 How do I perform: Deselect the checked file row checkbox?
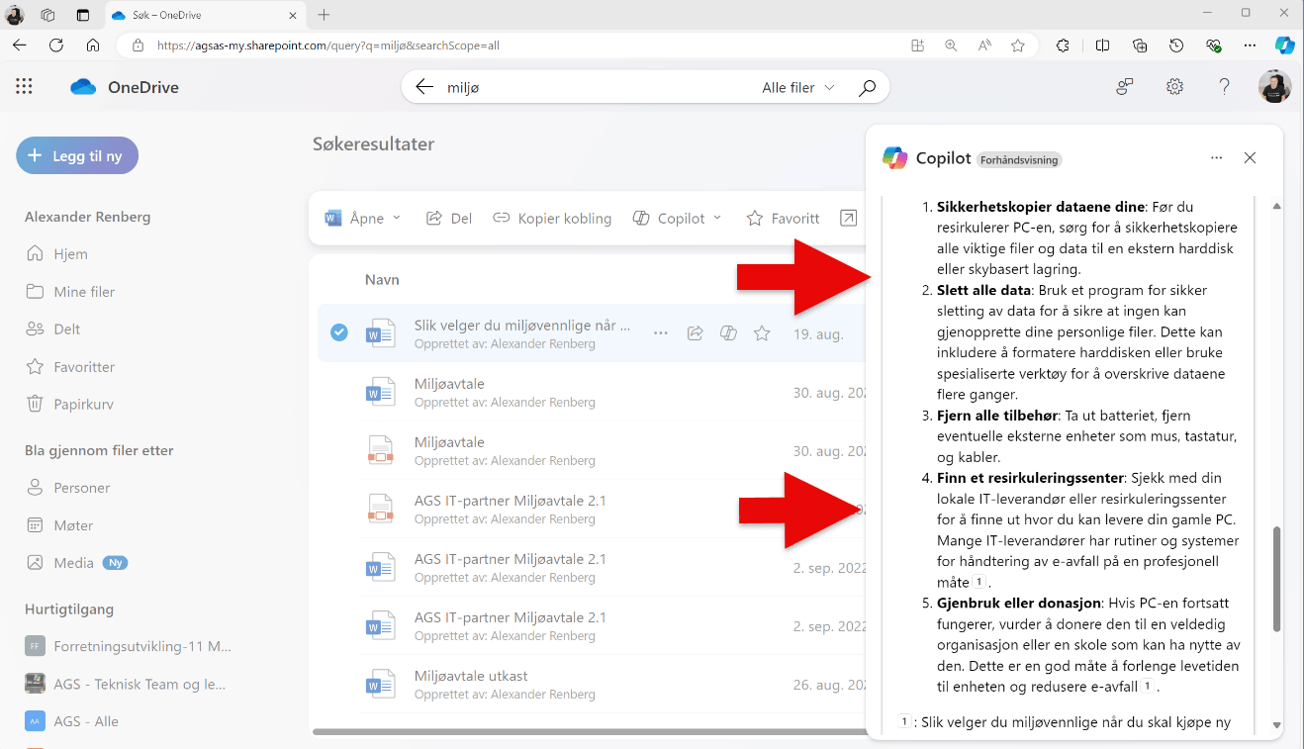pyautogui.click(x=339, y=332)
